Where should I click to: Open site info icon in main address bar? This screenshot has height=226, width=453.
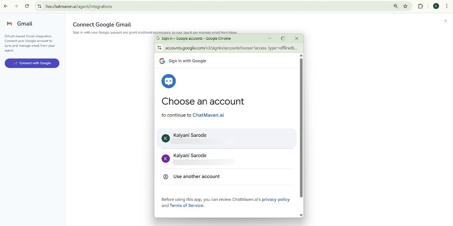point(39,6)
